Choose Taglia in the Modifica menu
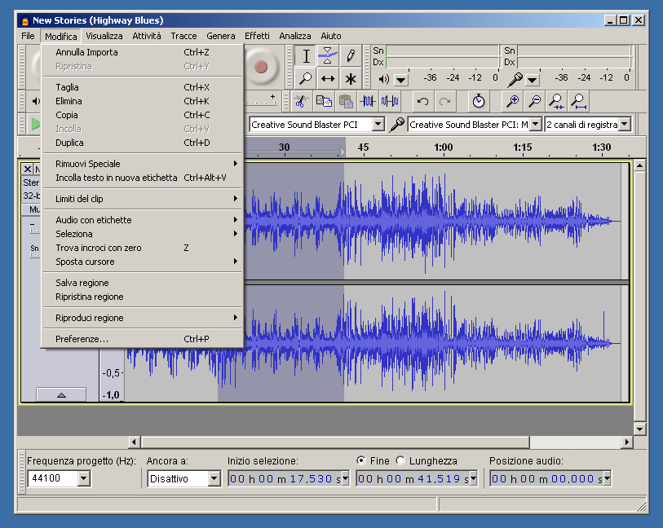The height and width of the screenshot is (528, 663). click(143, 87)
